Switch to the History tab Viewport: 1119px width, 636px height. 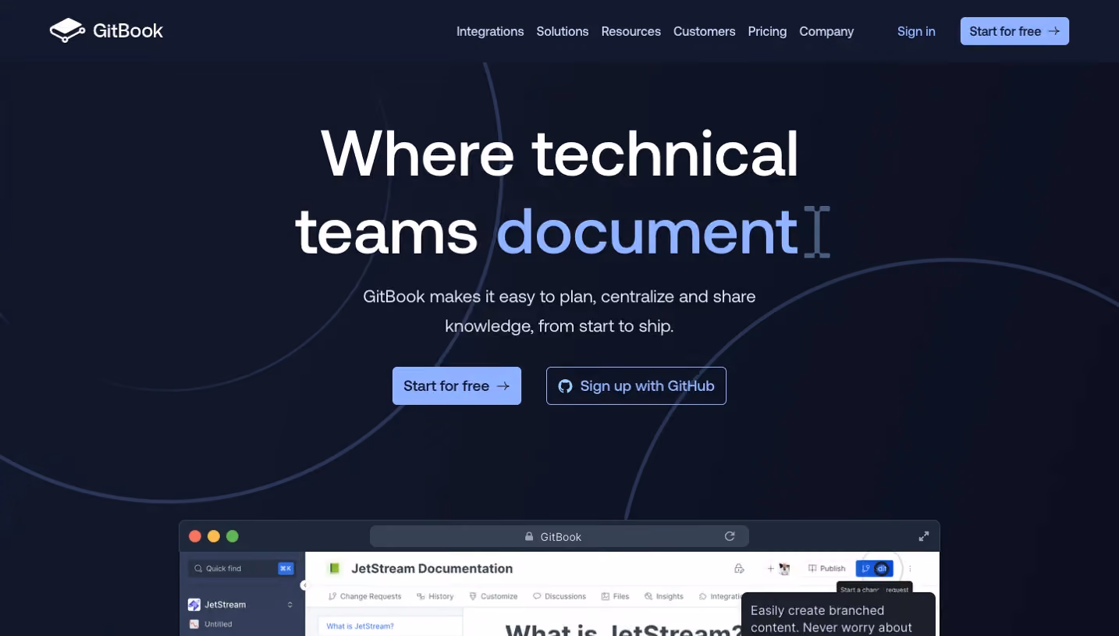(435, 596)
